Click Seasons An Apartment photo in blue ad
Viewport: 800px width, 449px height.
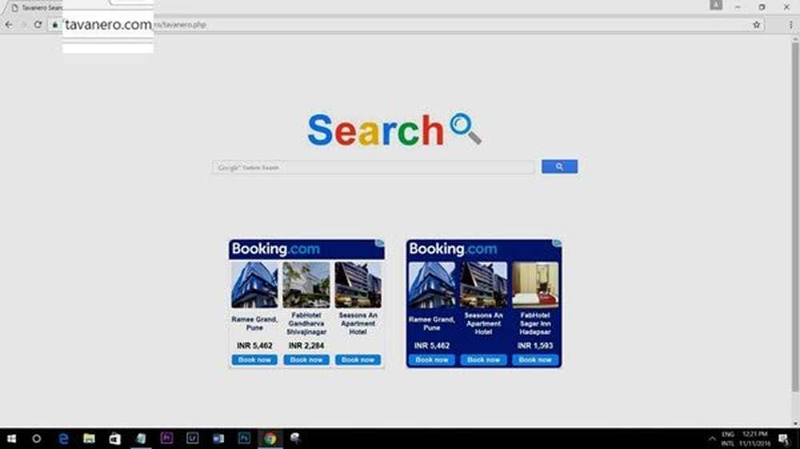coord(484,285)
